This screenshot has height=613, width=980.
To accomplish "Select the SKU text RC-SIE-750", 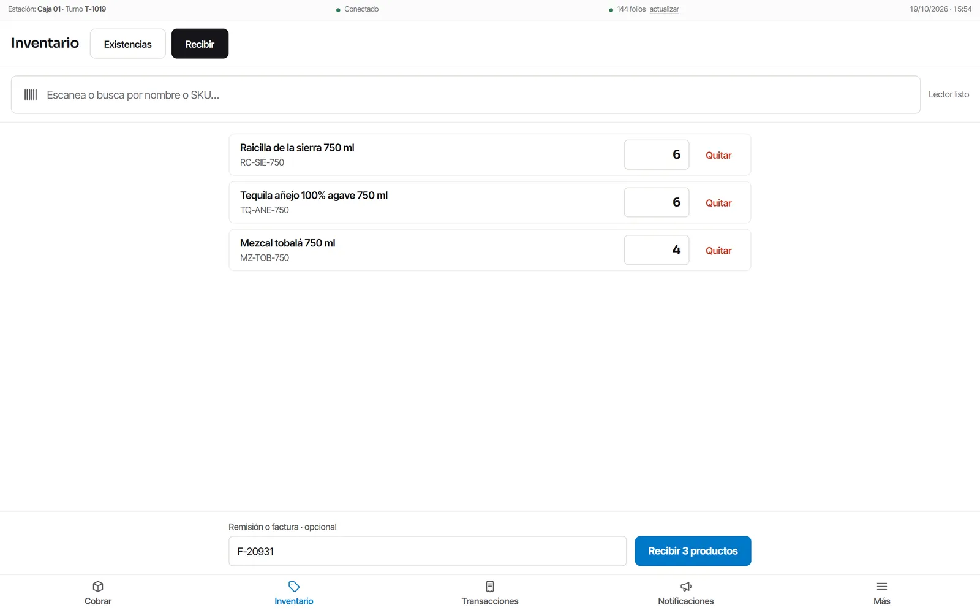I will (262, 162).
